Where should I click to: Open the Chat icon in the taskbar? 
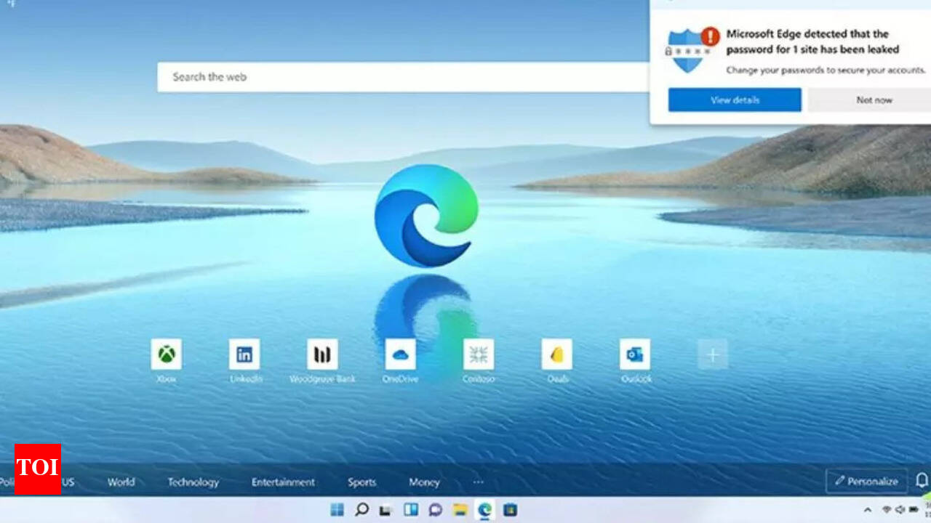pos(434,510)
